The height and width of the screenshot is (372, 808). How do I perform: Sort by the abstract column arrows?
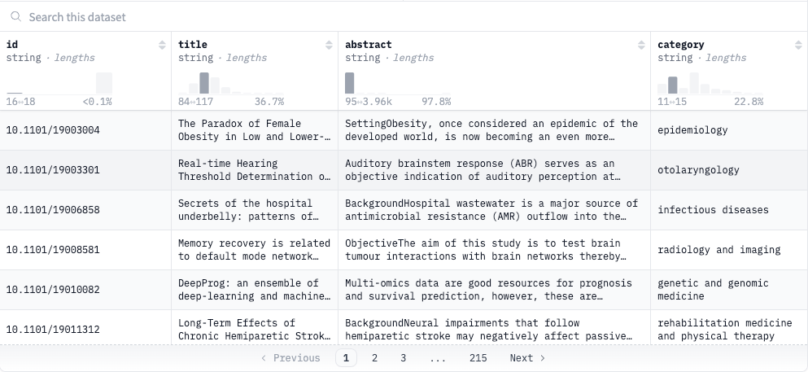click(641, 45)
